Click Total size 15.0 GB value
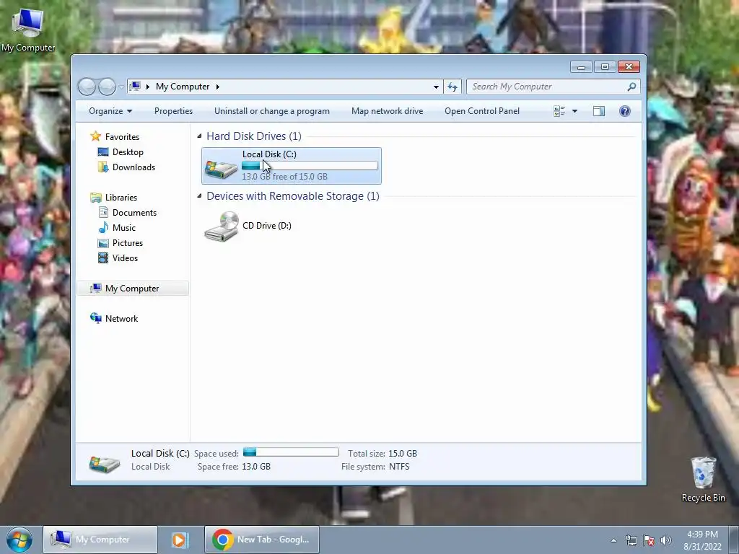The image size is (739, 554). pyautogui.click(x=403, y=454)
